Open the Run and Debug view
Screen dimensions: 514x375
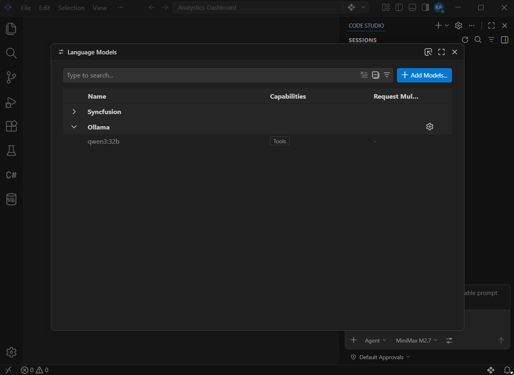[11, 102]
